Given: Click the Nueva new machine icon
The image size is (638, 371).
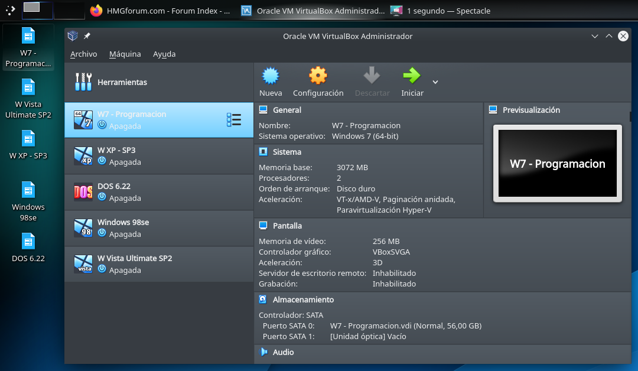Looking at the screenshot, I should pos(270,76).
